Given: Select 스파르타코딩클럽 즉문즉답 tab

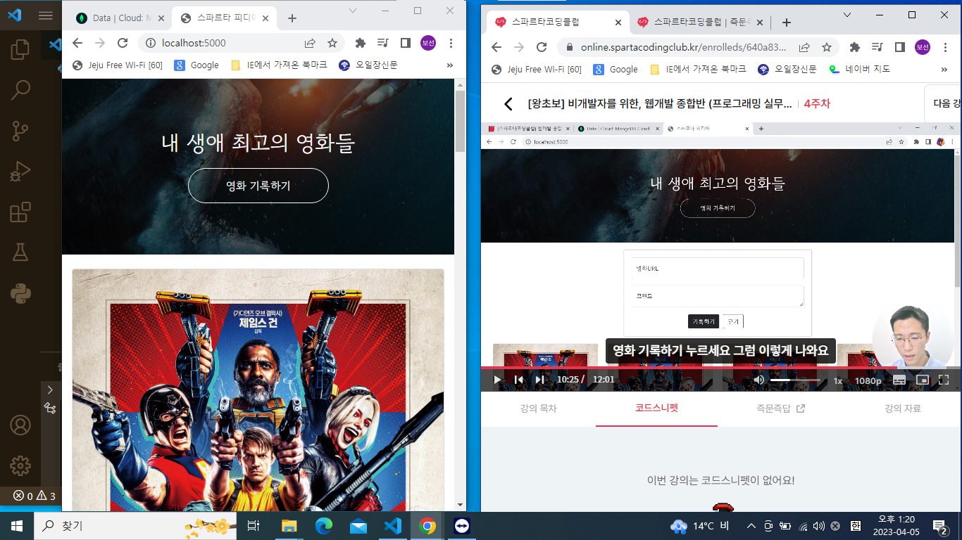Looking at the screenshot, I should tap(700, 22).
